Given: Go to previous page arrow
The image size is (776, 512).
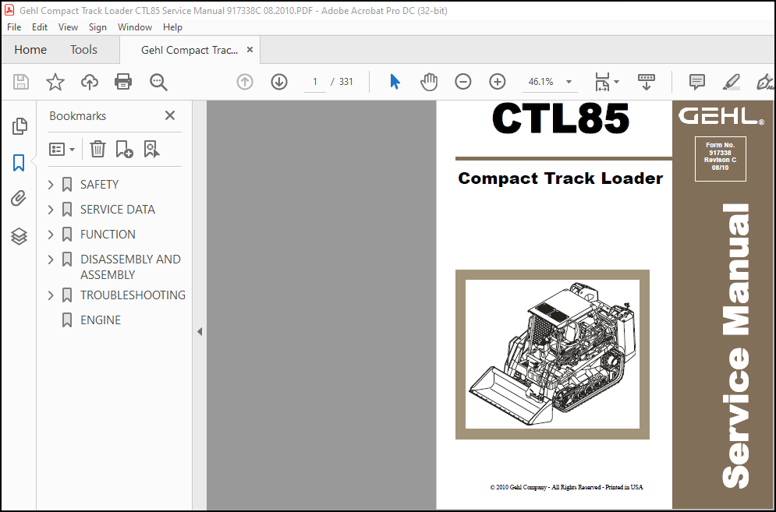Looking at the screenshot, I should (x=244, y=82).
